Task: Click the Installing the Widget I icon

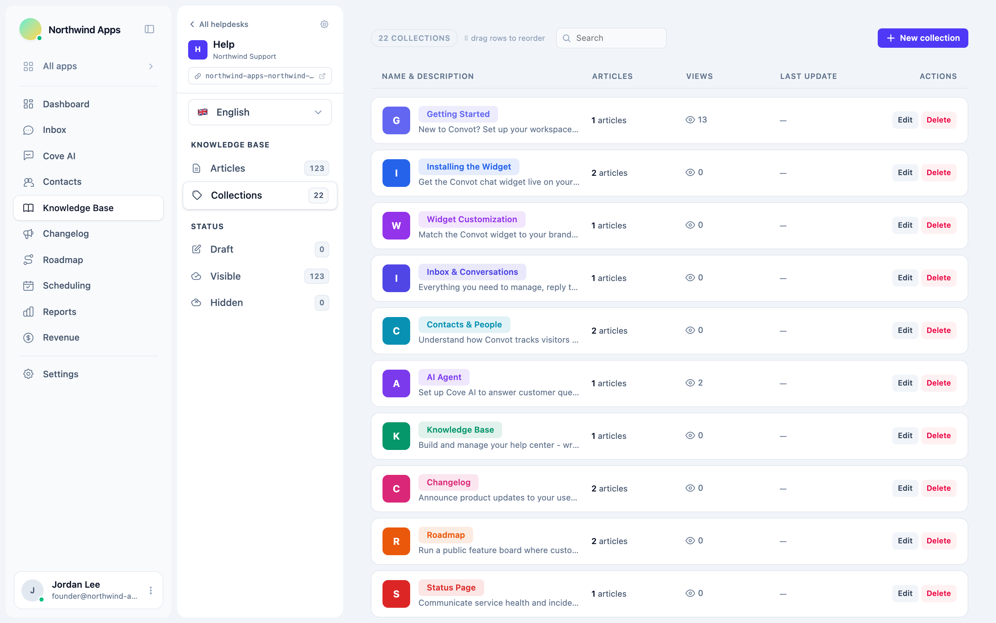Action: pos(396,173)
